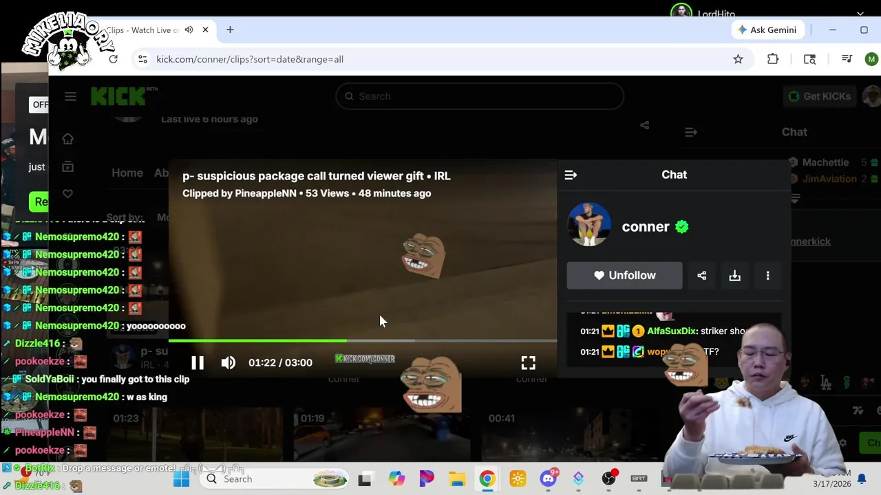Enter fullscreen mode for the clip
The image size is (881, 495).
point(528,362)
